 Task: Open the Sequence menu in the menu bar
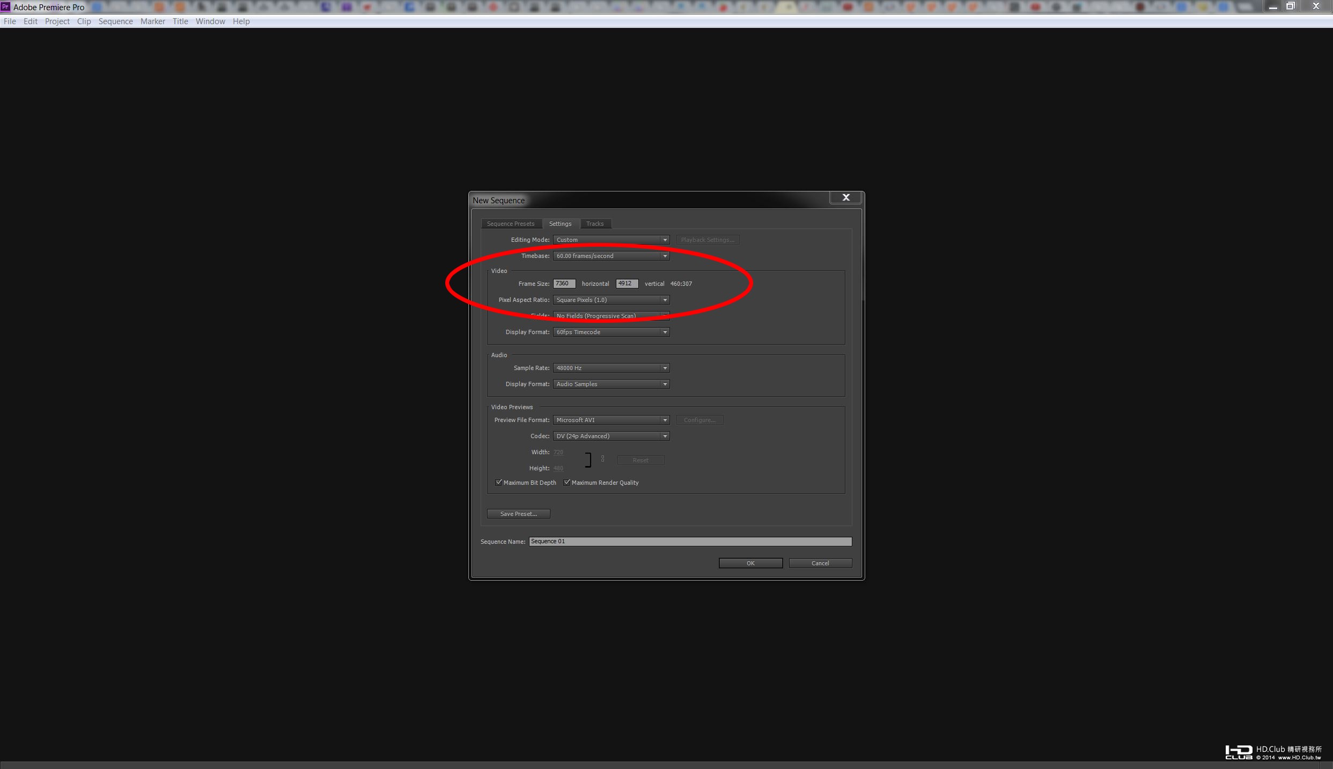(115, 21)
